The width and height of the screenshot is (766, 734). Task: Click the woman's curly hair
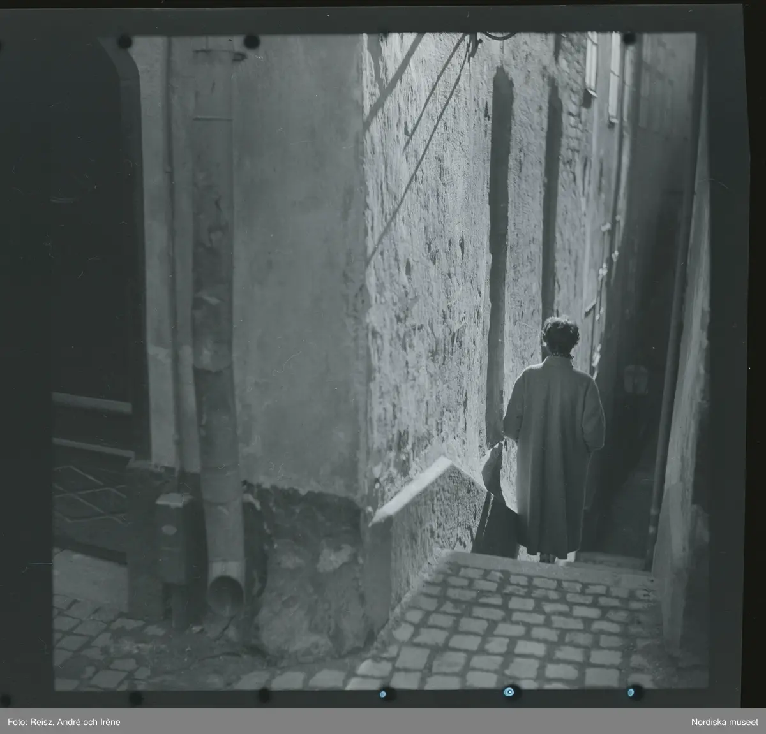560,334
